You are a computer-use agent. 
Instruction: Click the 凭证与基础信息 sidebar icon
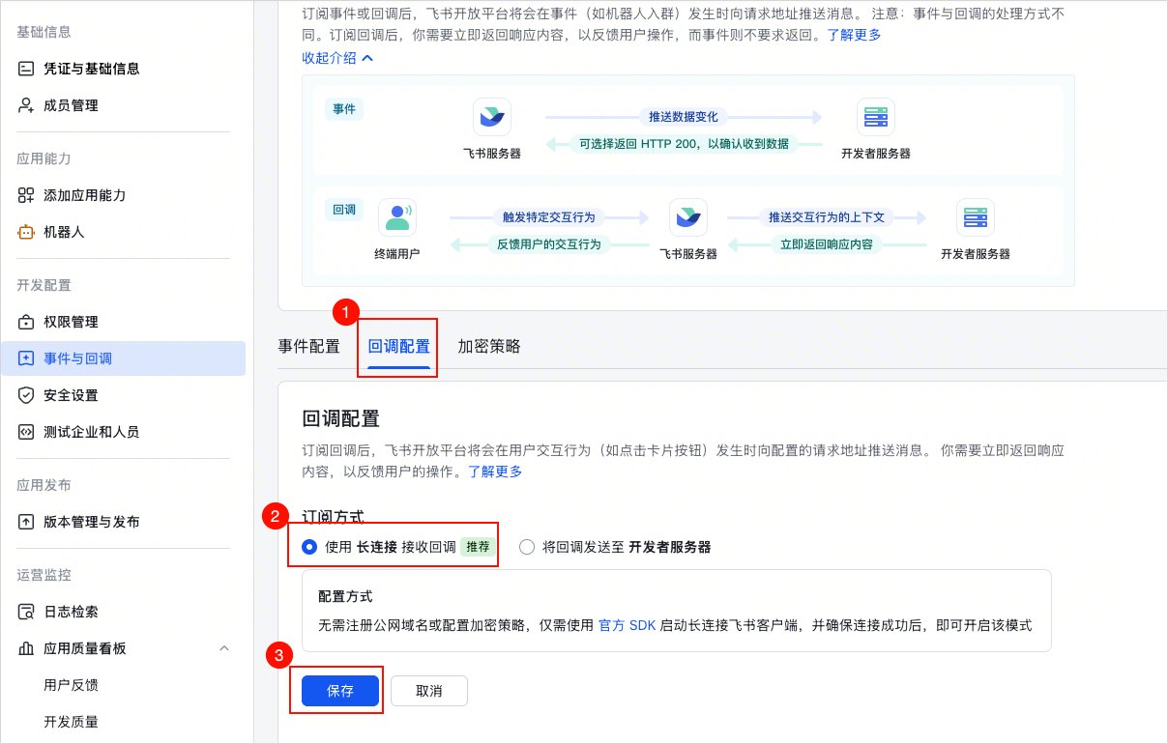click(26, 69)
